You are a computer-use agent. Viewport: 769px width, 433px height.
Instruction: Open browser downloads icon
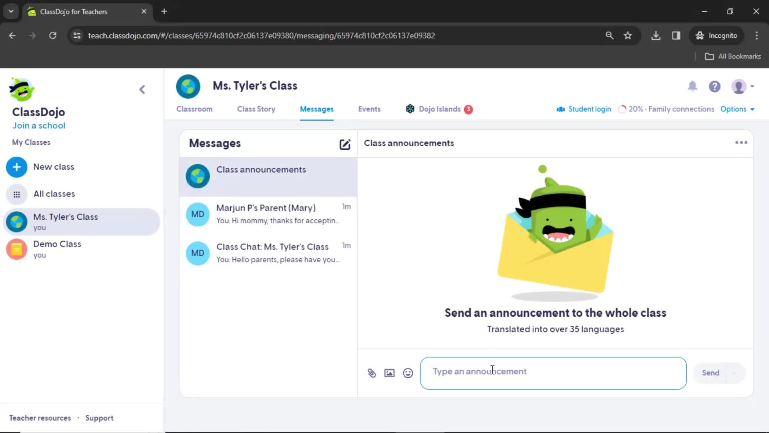656,36
